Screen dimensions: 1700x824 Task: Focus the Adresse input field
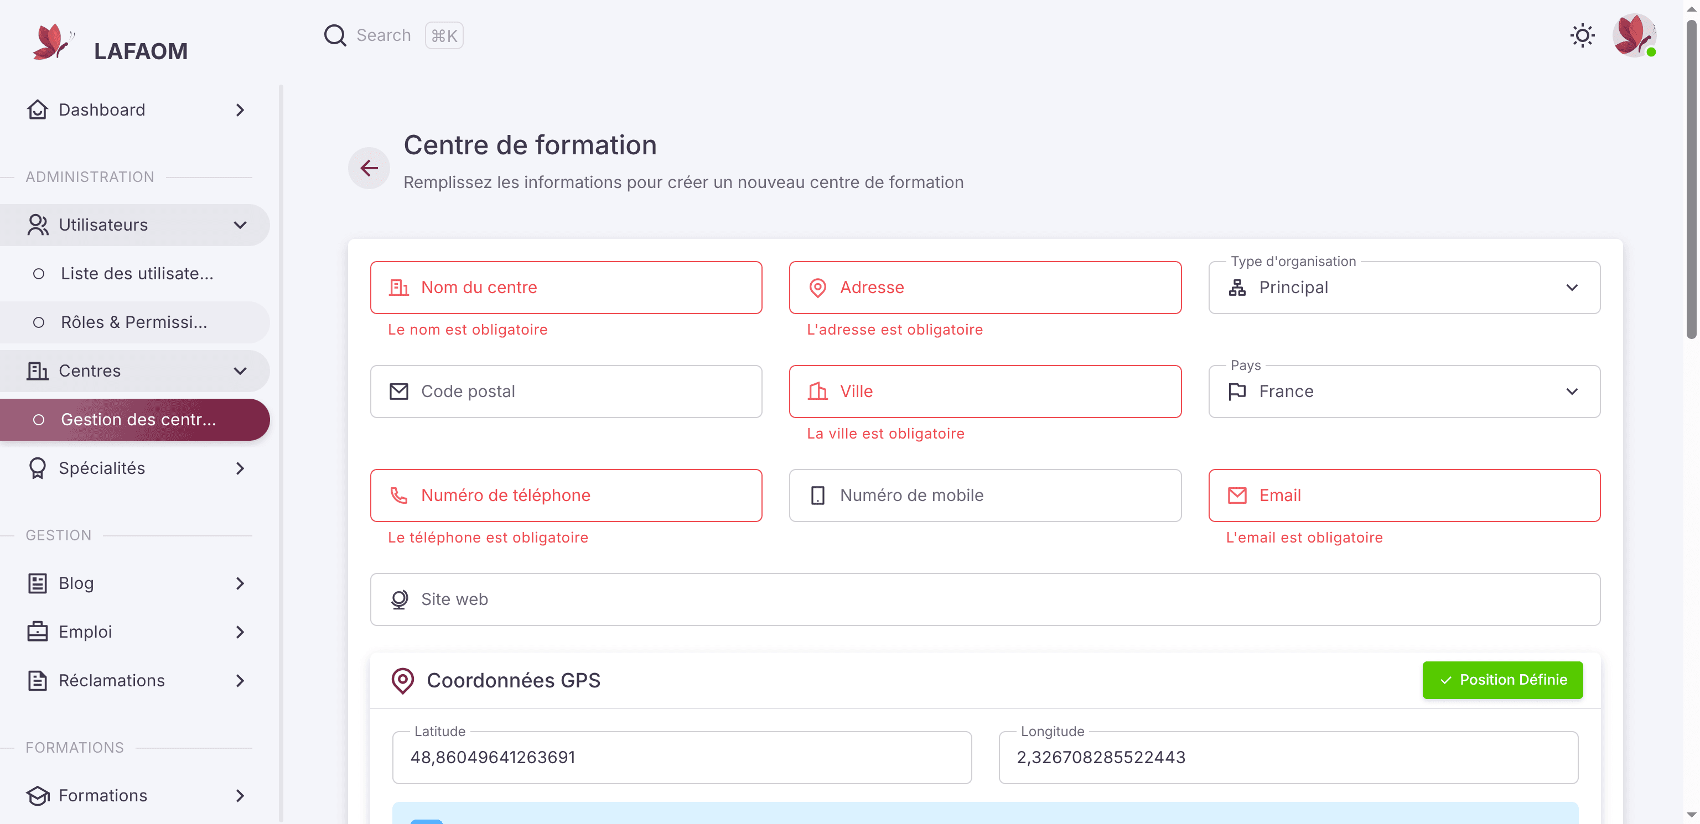pos(984,287)
